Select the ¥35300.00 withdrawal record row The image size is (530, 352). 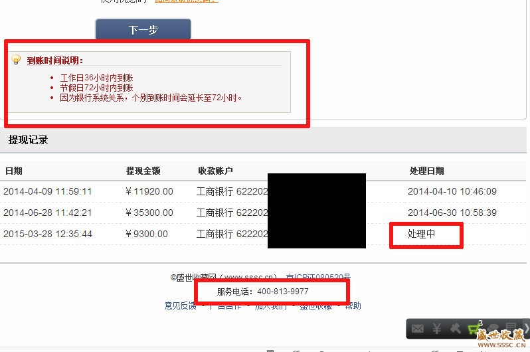[263, 213]
